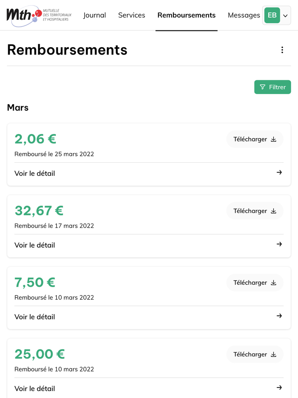Download the 7,50 € reimbursement statement
298x398 pixels.
click(254, 283)
